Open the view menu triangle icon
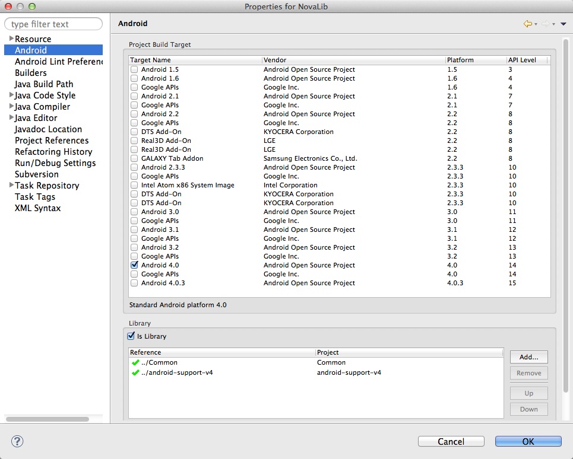The height and width of the screenshot is (459, 573). pyautogui.click(x=563, y=24)
